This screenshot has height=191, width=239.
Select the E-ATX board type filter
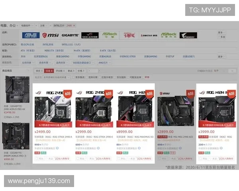coord(108,51)
